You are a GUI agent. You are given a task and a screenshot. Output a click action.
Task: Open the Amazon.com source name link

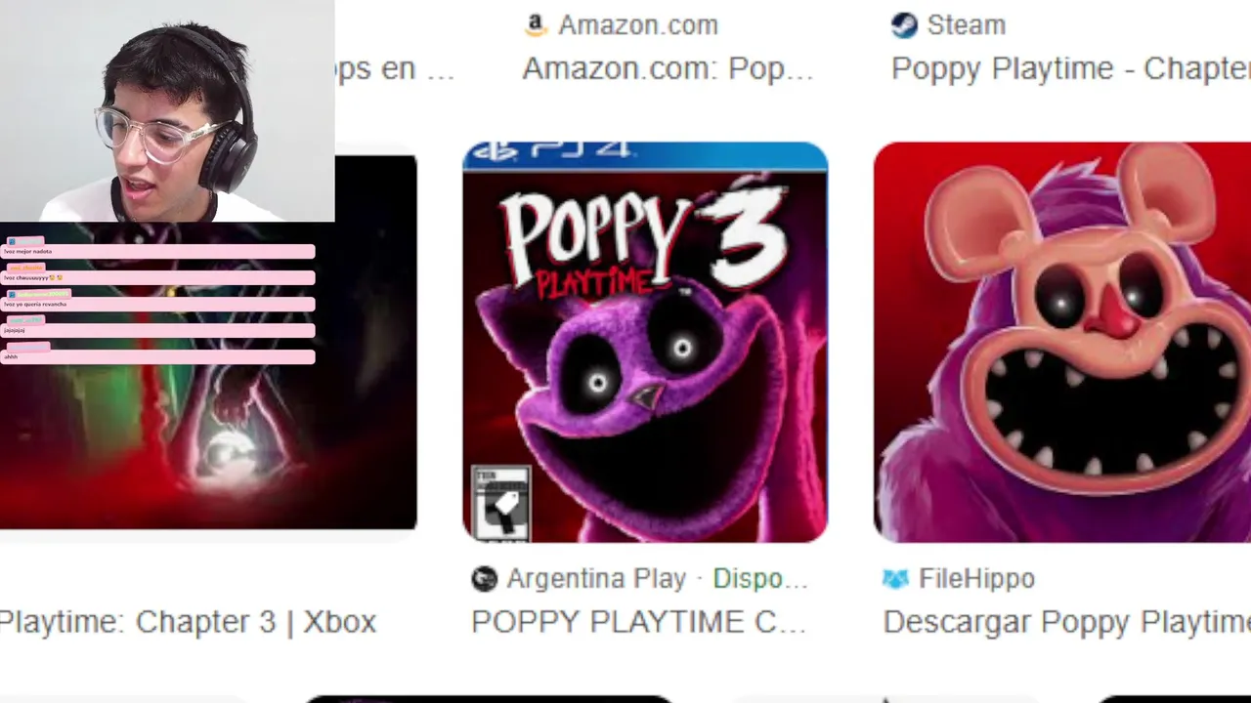click(638, 25)
